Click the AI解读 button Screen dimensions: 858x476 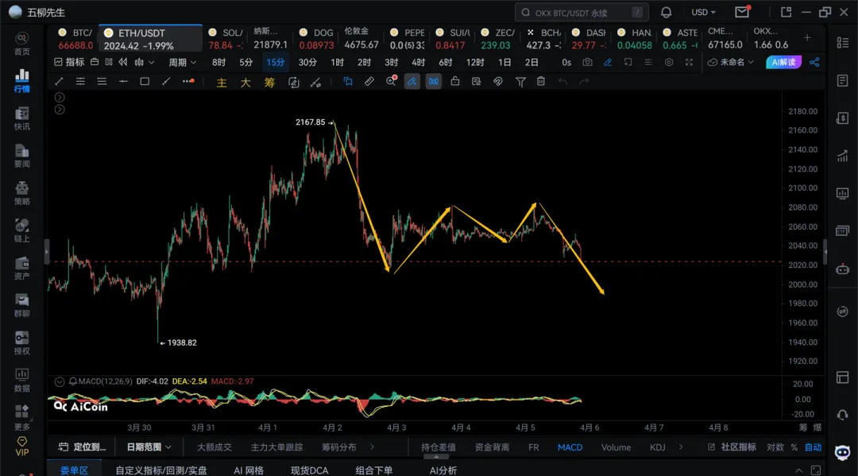783,62
